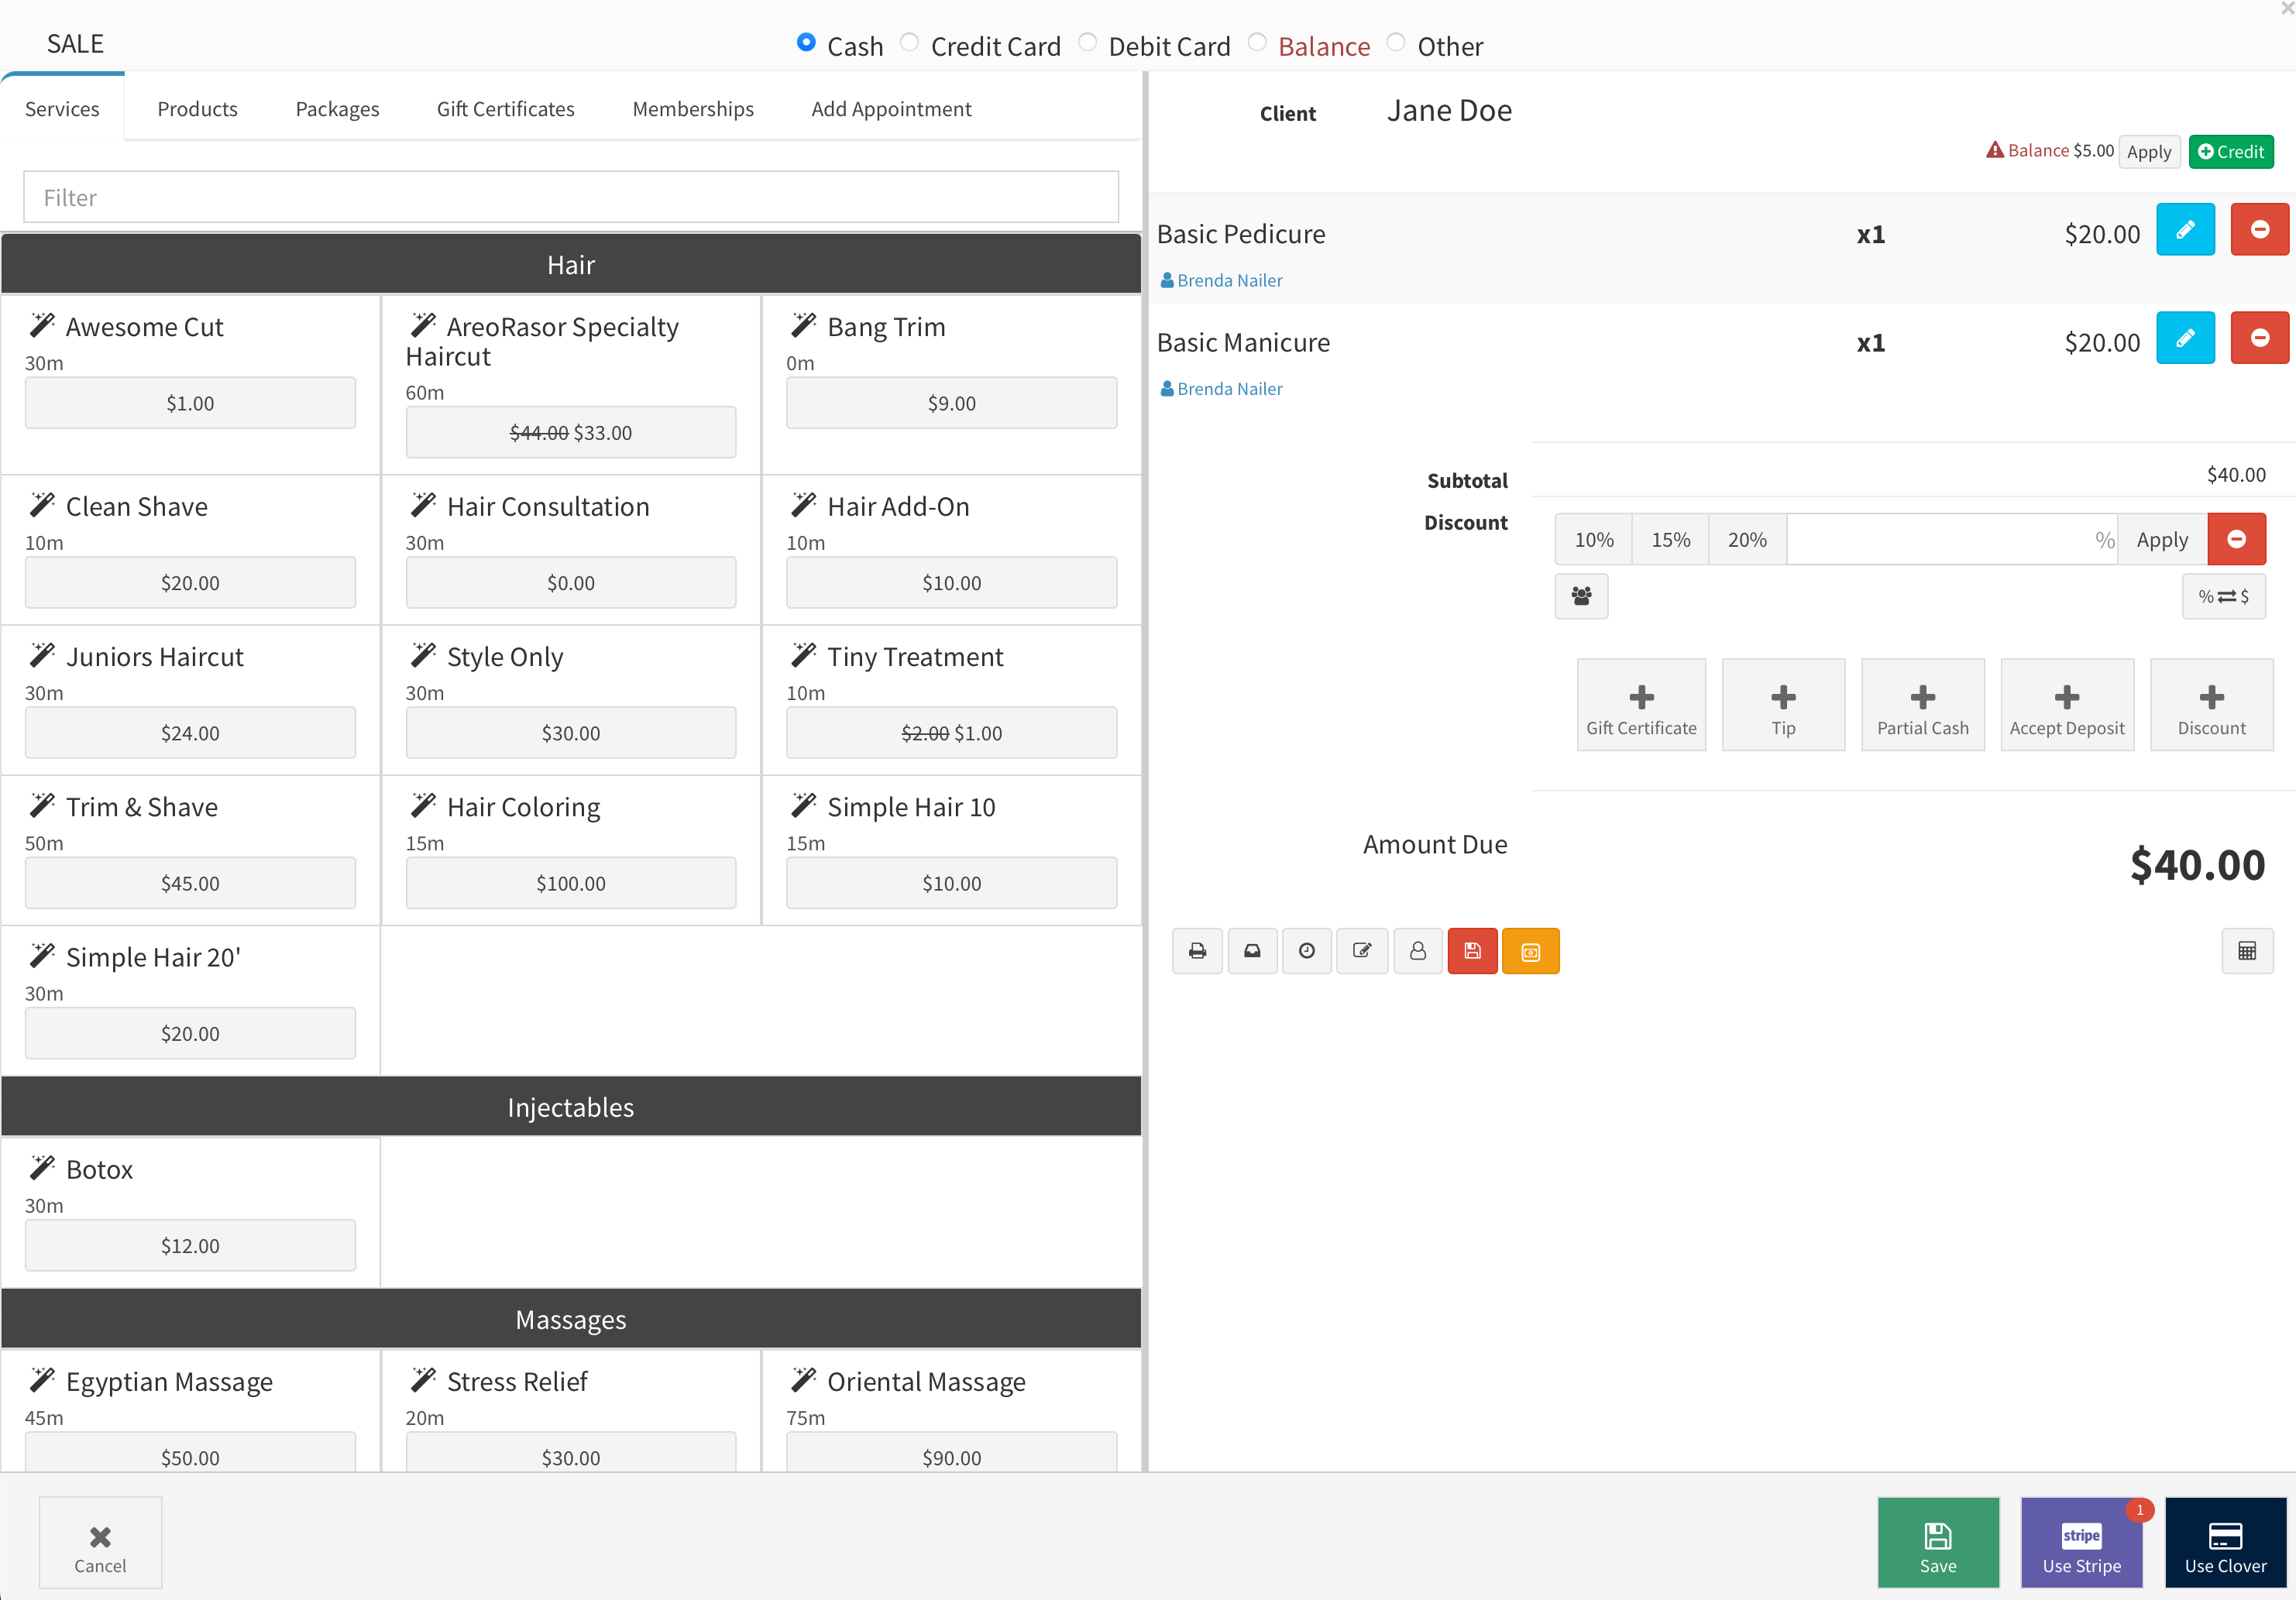The width and height of the screenshot is (2296, 1600).
Task: Open the Gift Certificates tab
Action: point(505,109)
